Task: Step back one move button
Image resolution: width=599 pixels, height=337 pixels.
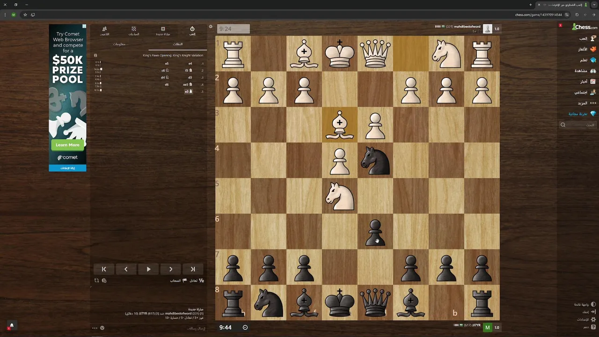Action: pos(126,269)
